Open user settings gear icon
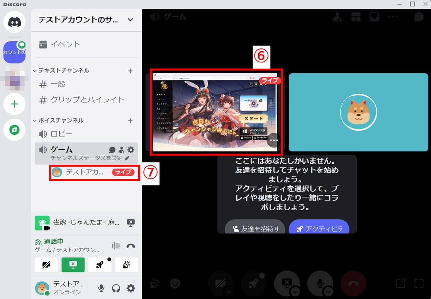Screen dimensions: 431x299 point(131,288)
